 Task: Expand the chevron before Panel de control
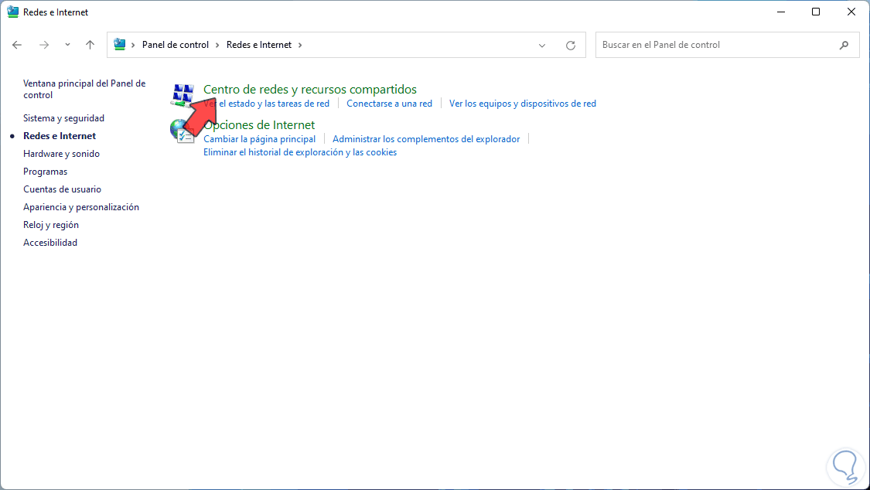(x=133, y=45)
